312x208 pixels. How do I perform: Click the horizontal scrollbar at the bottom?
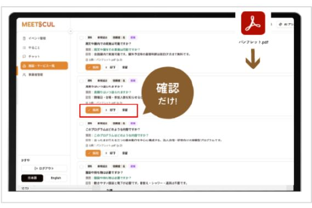click(x=157, y=188)
